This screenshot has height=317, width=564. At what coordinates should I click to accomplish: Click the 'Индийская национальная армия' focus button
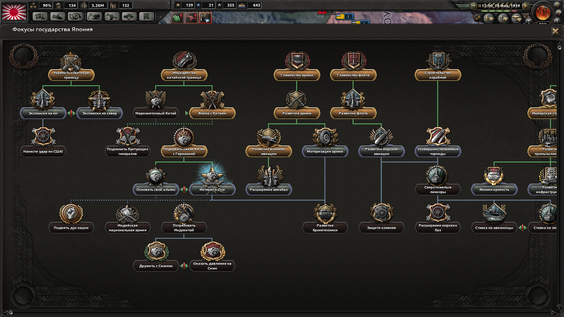(x=128, y=228)
